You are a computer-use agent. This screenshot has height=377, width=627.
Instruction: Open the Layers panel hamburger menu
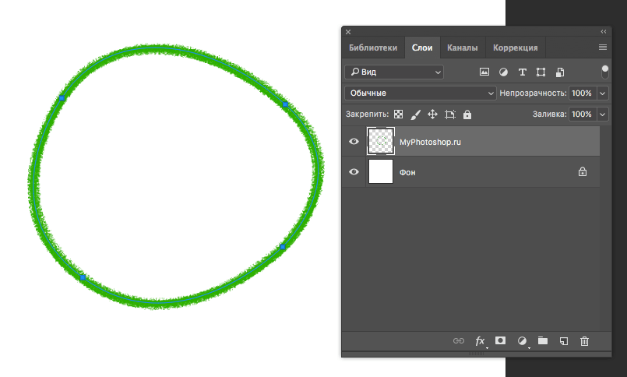tap(603, 48)
